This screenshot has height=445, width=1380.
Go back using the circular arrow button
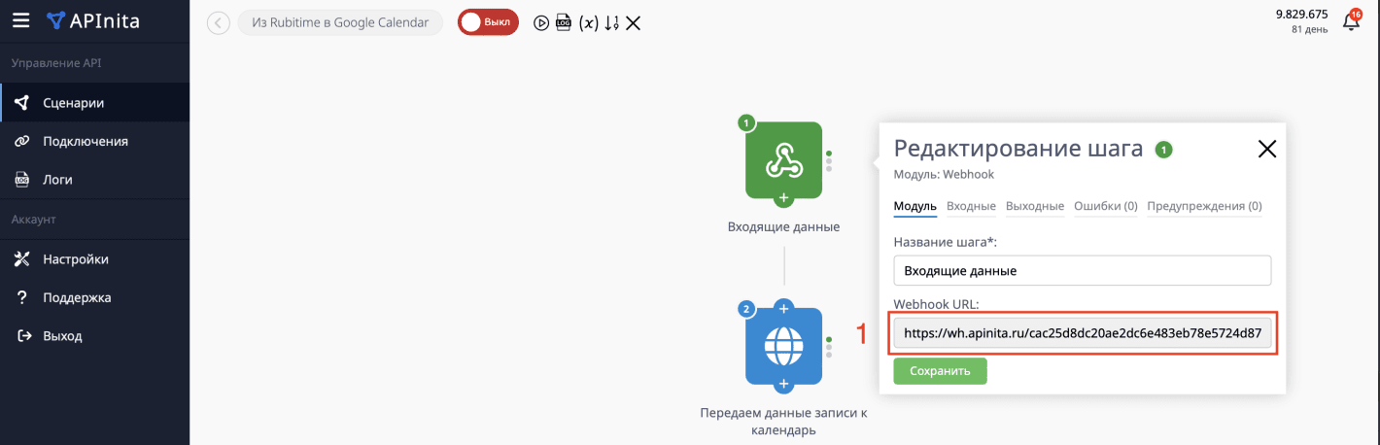point(219,22)
